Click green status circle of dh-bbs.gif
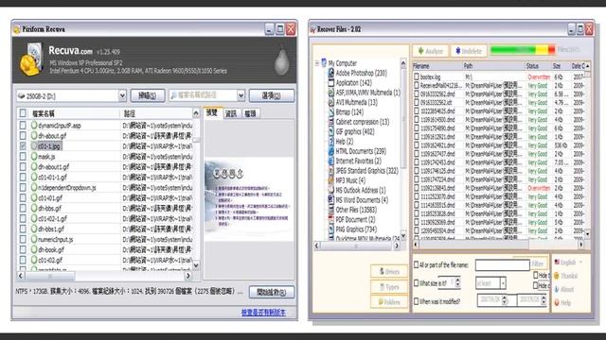Viewport: 606px width, 340px height. click(x=34, y=208)
